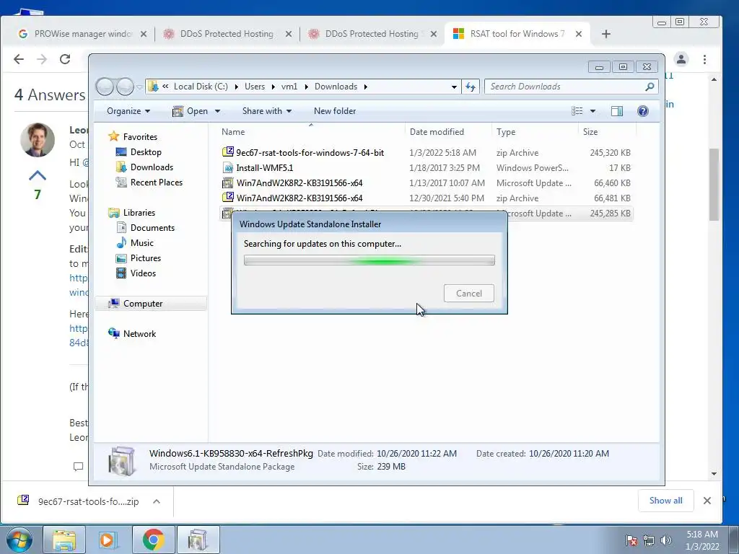Select 9ec67-rsat-tools-for-windows-7-64-bit zip file
Screen dimensions: 739x554
point(426,153)
